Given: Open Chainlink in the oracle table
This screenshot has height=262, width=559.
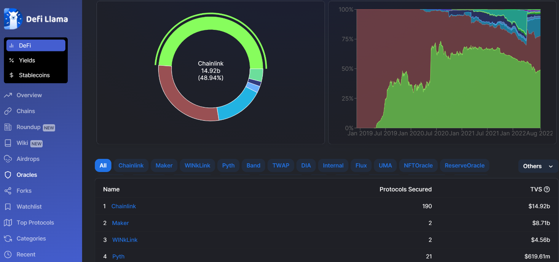Looking at the screenshot, I should pos(124,206).
